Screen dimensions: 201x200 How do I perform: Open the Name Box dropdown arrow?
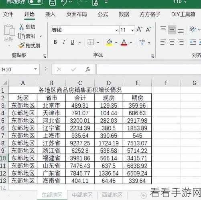35,69
